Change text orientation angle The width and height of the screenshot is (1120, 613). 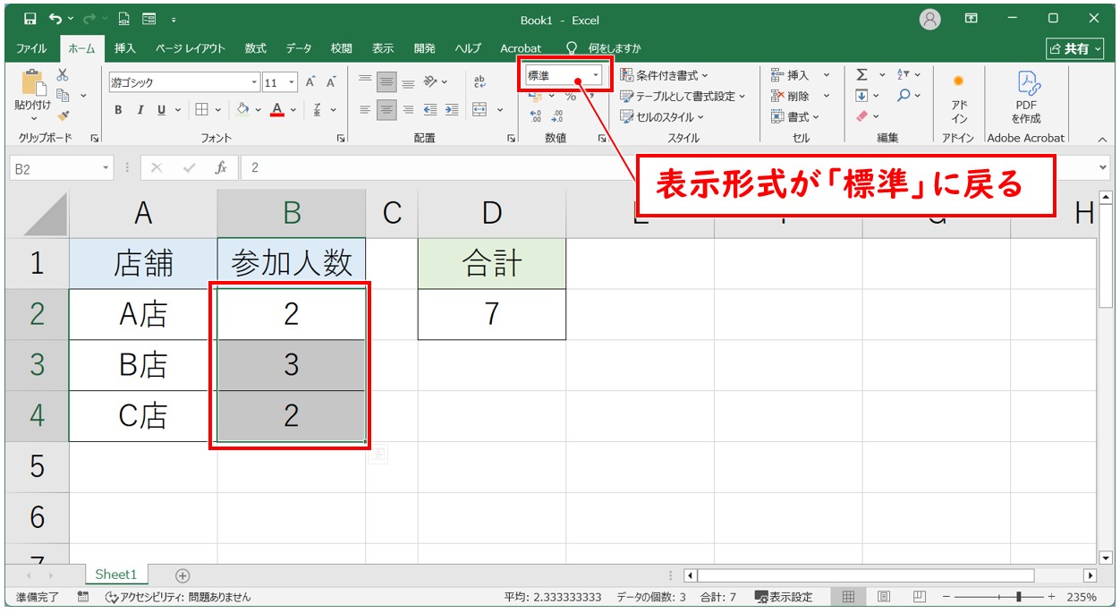[430, 82]
